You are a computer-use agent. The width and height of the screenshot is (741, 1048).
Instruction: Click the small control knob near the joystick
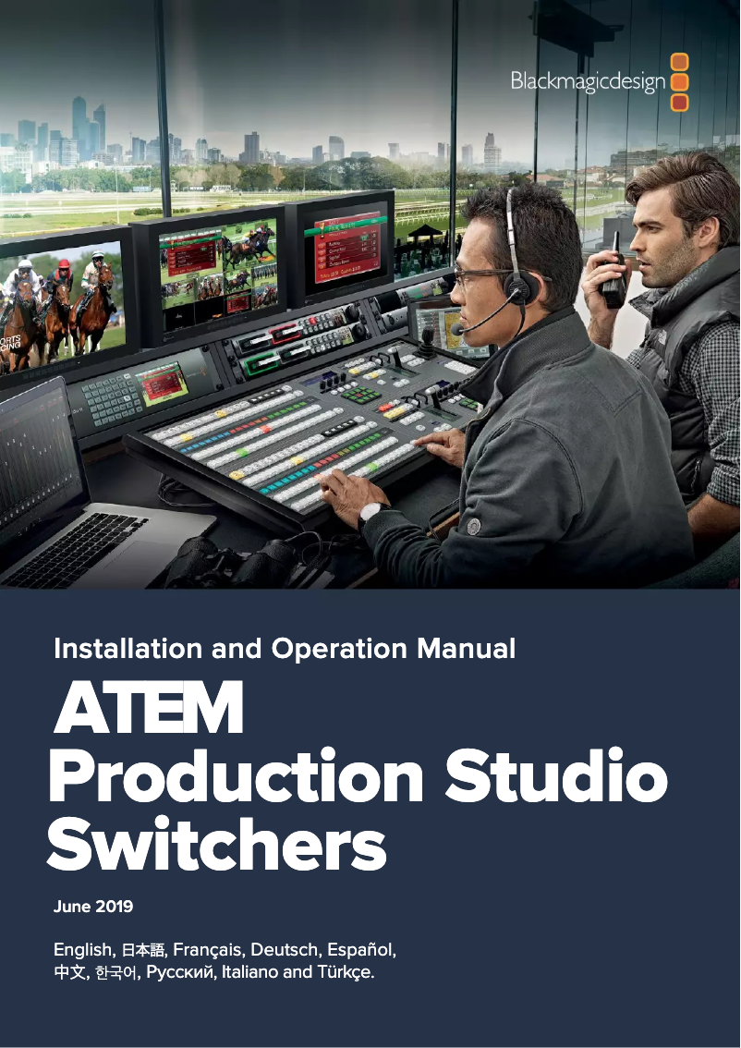[447, 388]
